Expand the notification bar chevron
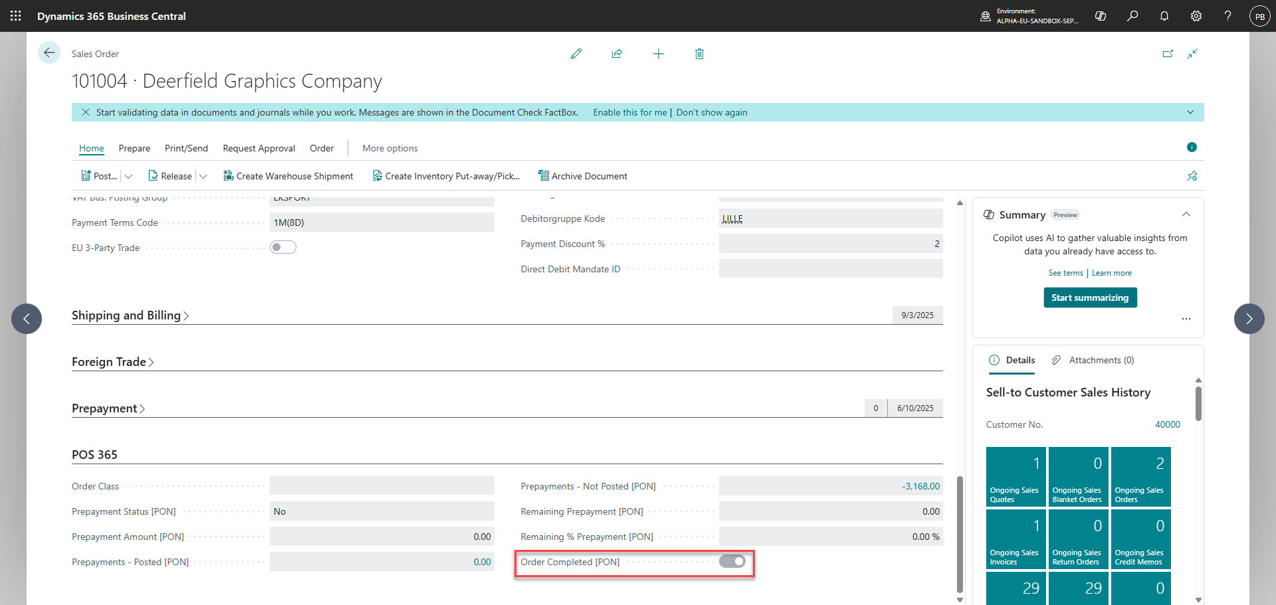 pos(1190,112)
